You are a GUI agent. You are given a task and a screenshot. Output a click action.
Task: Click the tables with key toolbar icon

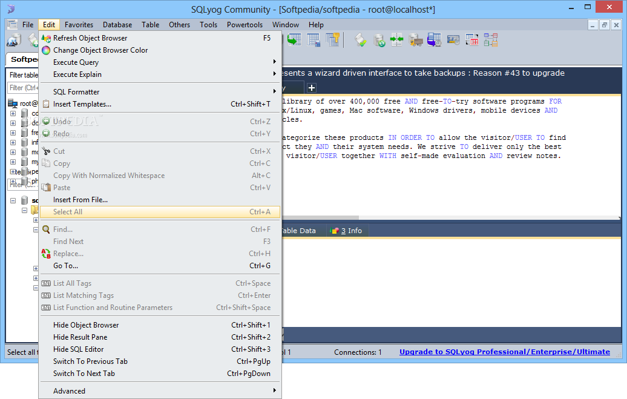(333, 40)
